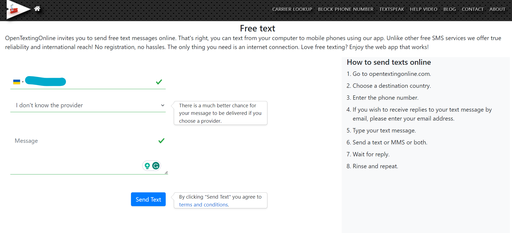Grab the message box resize handle
512x233 pixels.
(166, 173)
